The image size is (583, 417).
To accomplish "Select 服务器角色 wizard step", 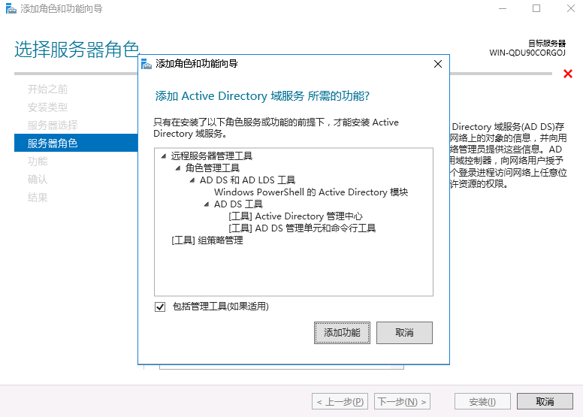I will point(76,143).
